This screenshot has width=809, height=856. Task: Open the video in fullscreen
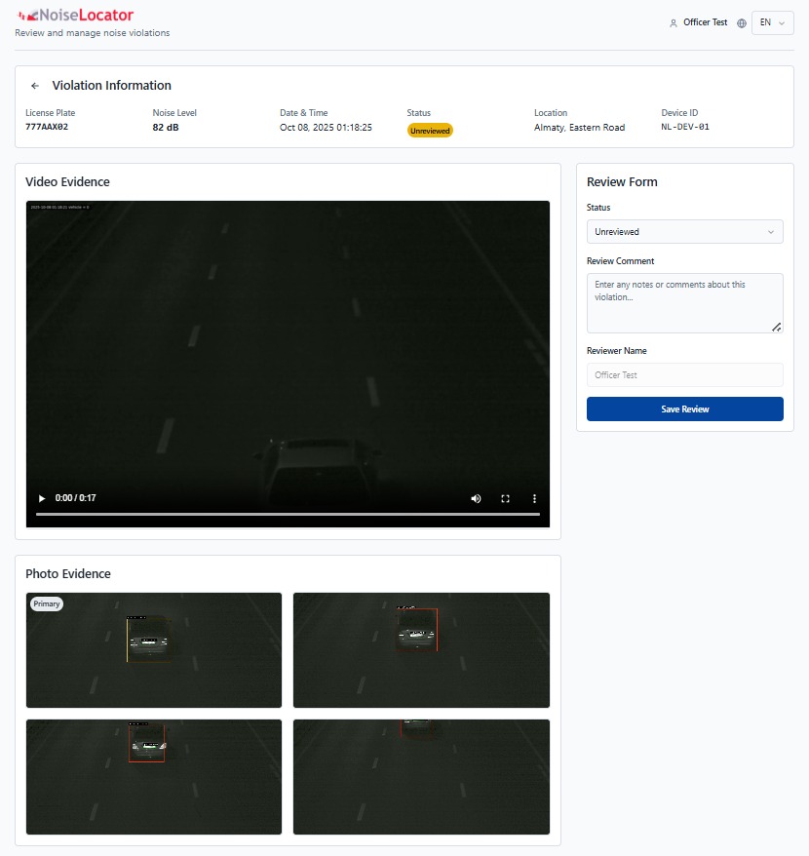point(506,498)
